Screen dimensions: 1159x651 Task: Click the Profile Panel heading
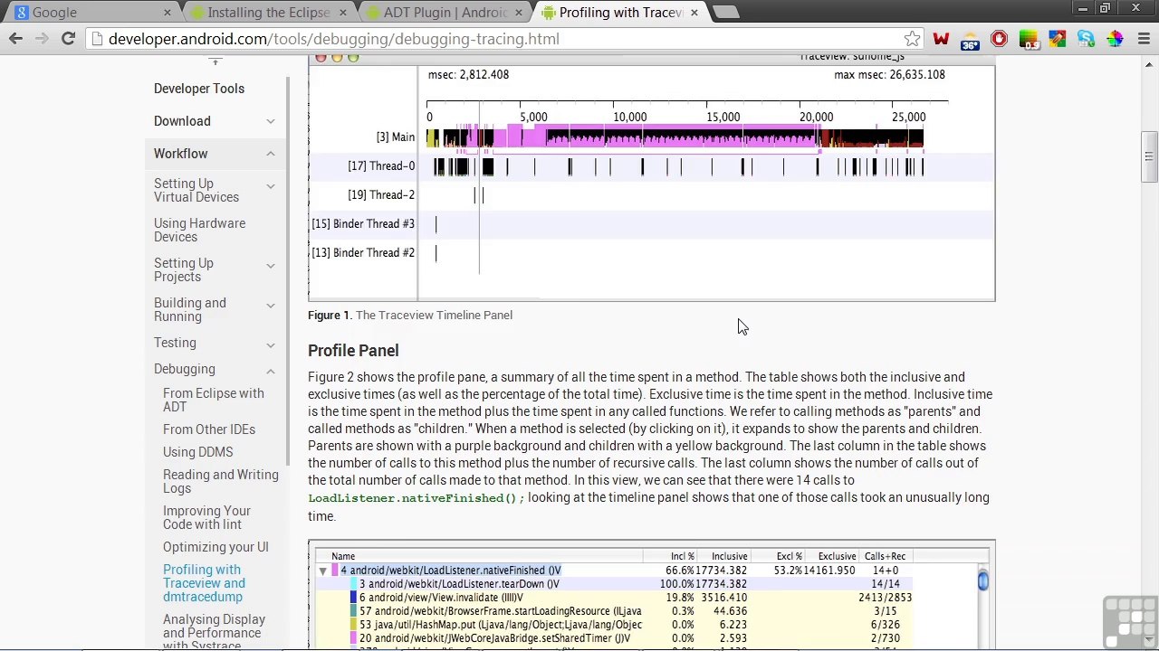point(353,351)
